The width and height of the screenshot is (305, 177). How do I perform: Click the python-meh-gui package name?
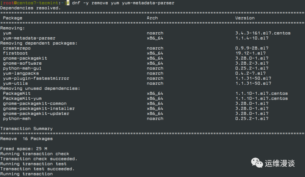coord(22,68)
